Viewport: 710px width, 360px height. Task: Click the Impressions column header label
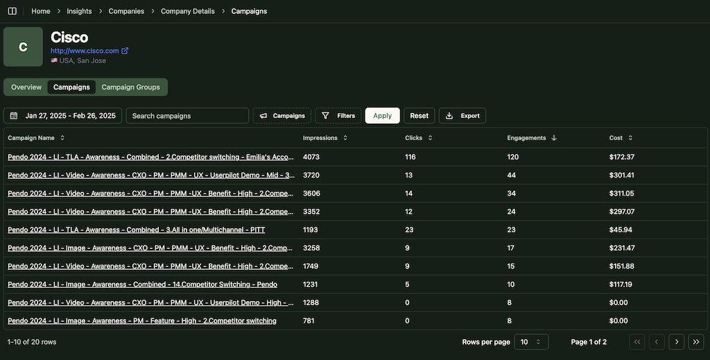click(x=320, y=137)
